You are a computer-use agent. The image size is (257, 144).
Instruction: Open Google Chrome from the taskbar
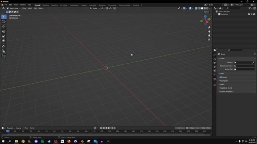[23, 141]
